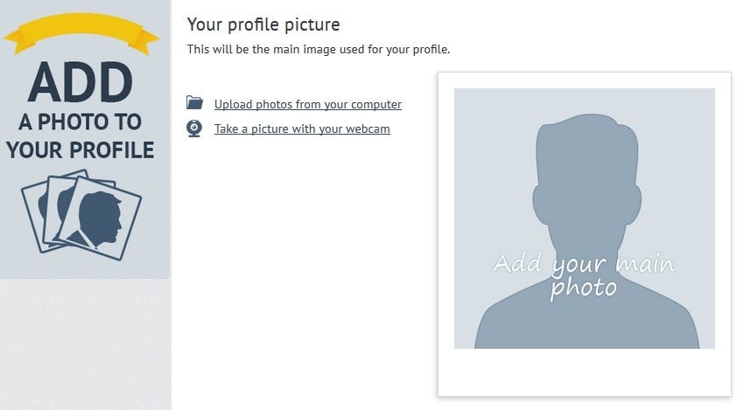Open 'Upload photos from your computer' link
This screenshot has height=410, width=744.
(x=308, y=104)
